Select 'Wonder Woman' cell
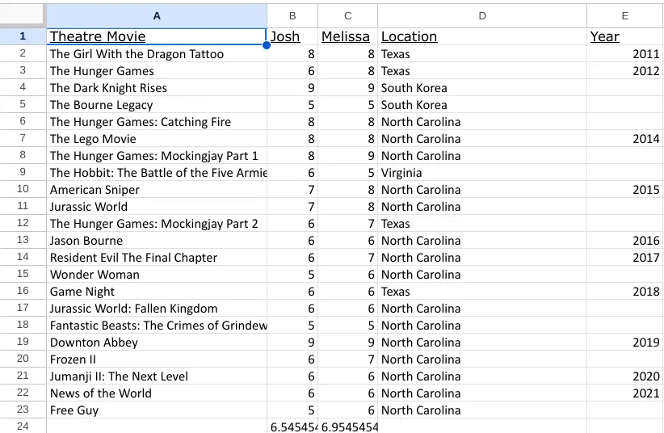The height and width of the screenshot is (433, 664). pyautogui.click(x=157, y=274)
